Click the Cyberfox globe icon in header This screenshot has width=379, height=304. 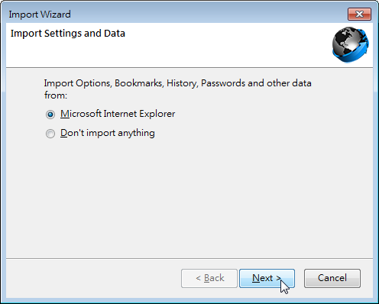coord(351,45)
